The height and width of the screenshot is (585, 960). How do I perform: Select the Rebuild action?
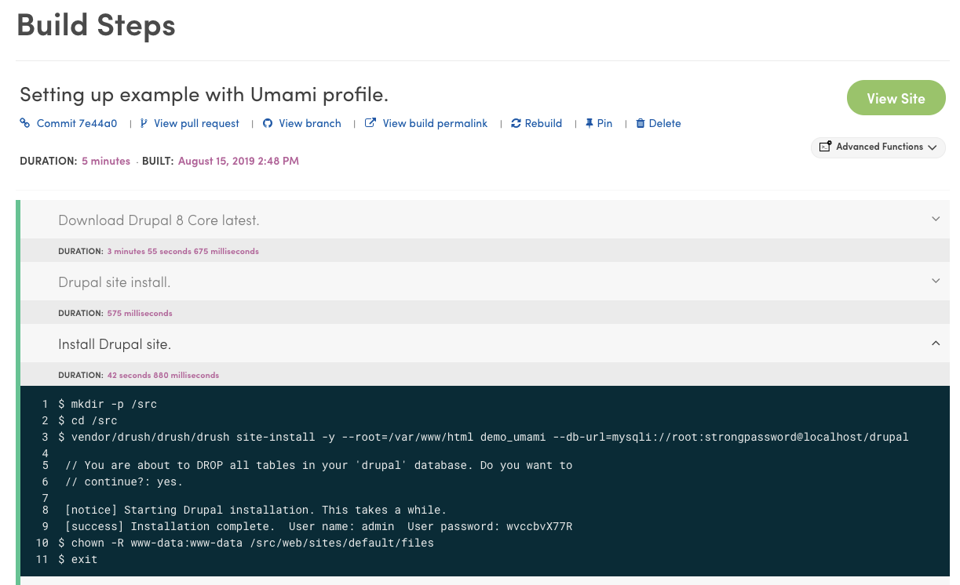[x=542, y=123]
